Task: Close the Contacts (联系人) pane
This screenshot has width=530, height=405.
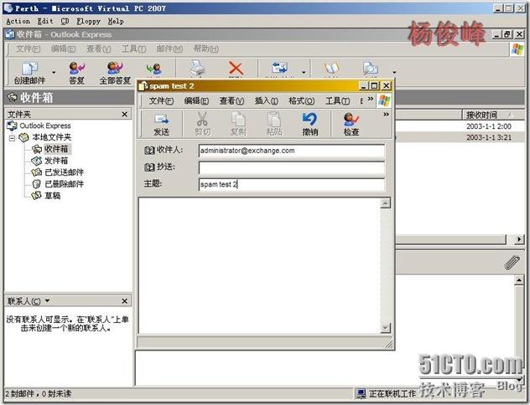Action: tap(125, 300)
